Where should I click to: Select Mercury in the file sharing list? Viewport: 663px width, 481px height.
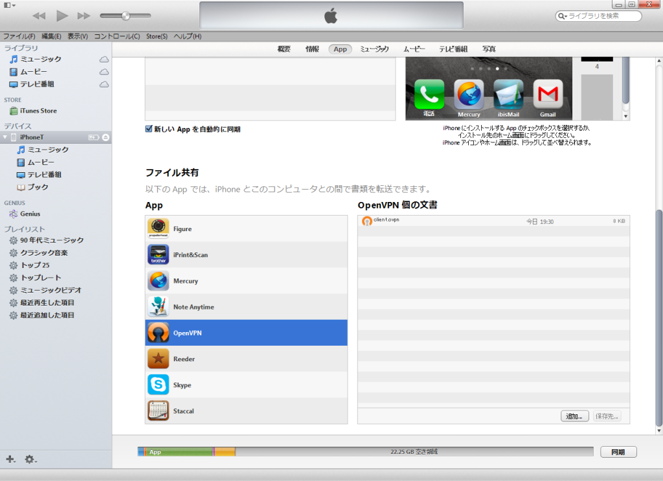[x=246, y=281]
